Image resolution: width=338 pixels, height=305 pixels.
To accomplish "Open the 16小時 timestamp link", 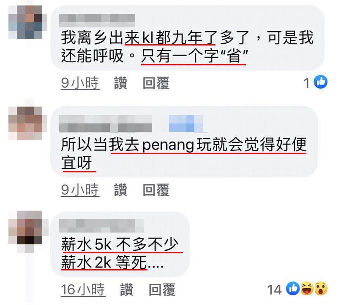I will [83, 289].
